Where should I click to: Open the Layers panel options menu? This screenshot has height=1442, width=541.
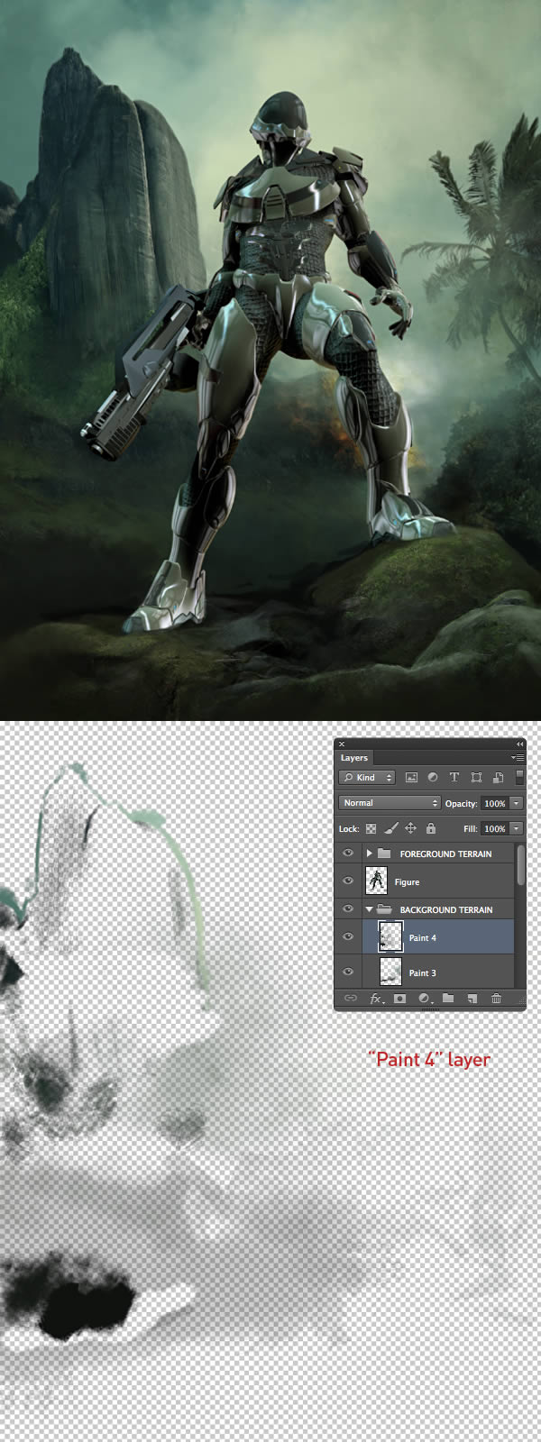(518, 758)
